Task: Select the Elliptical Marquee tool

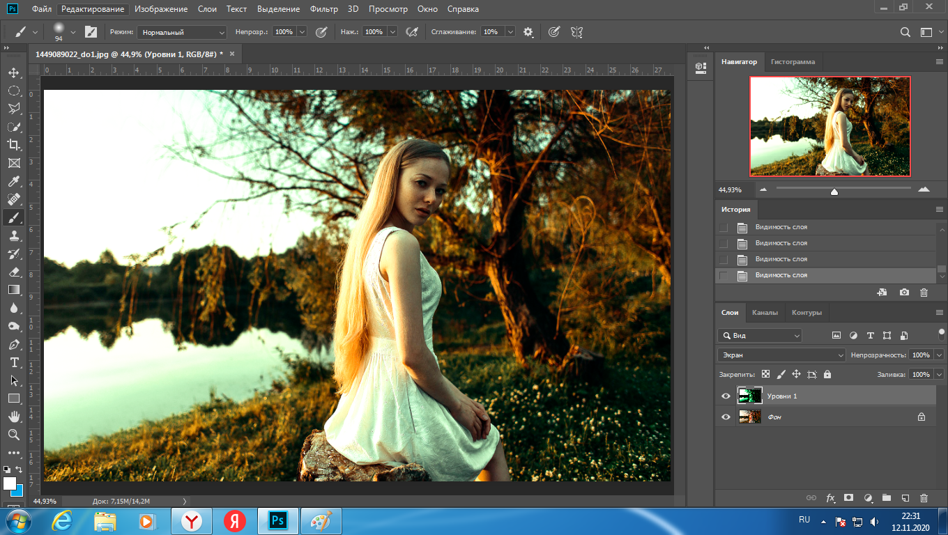Action: (14, 91)
